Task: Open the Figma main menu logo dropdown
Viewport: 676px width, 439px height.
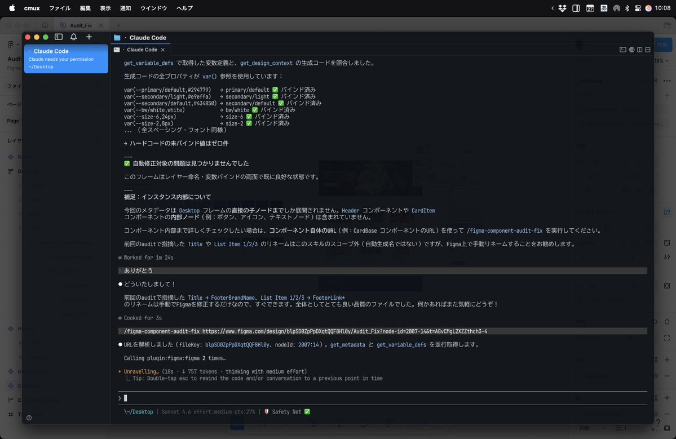Action: point(12,45)
